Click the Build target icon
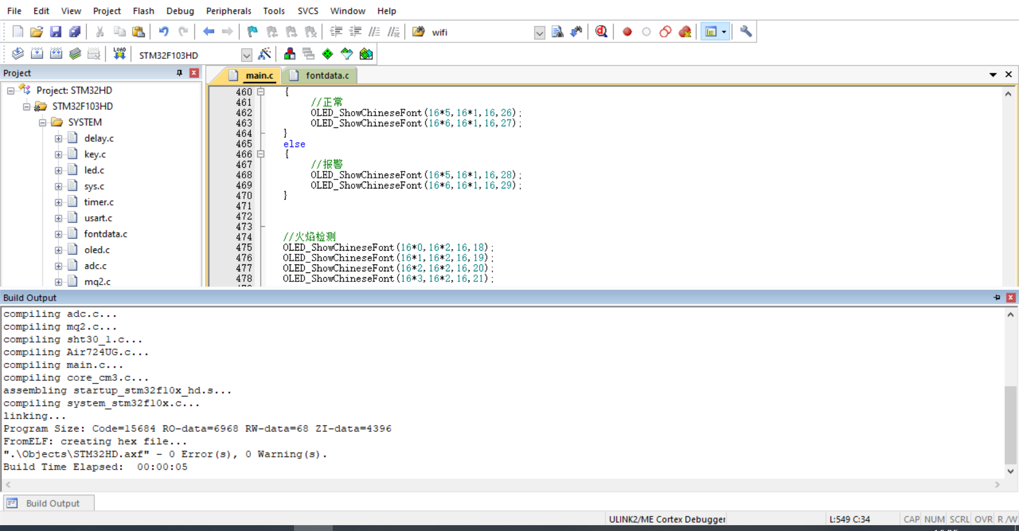 pos(37,54)
